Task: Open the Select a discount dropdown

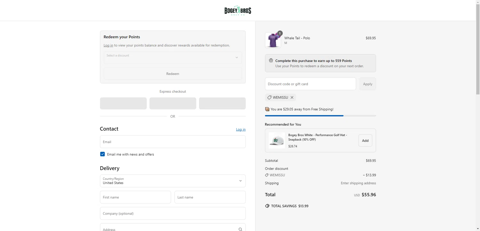Action: click(173, 58)
